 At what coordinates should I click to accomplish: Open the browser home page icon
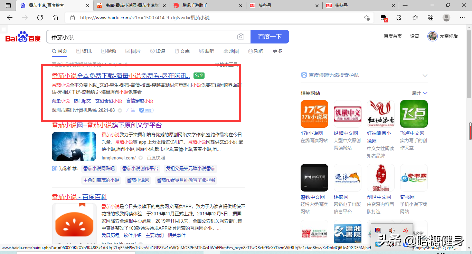[55, 18]
